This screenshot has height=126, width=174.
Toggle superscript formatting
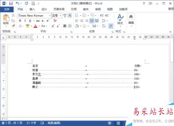pyautogui.click(x=48, y=21)
